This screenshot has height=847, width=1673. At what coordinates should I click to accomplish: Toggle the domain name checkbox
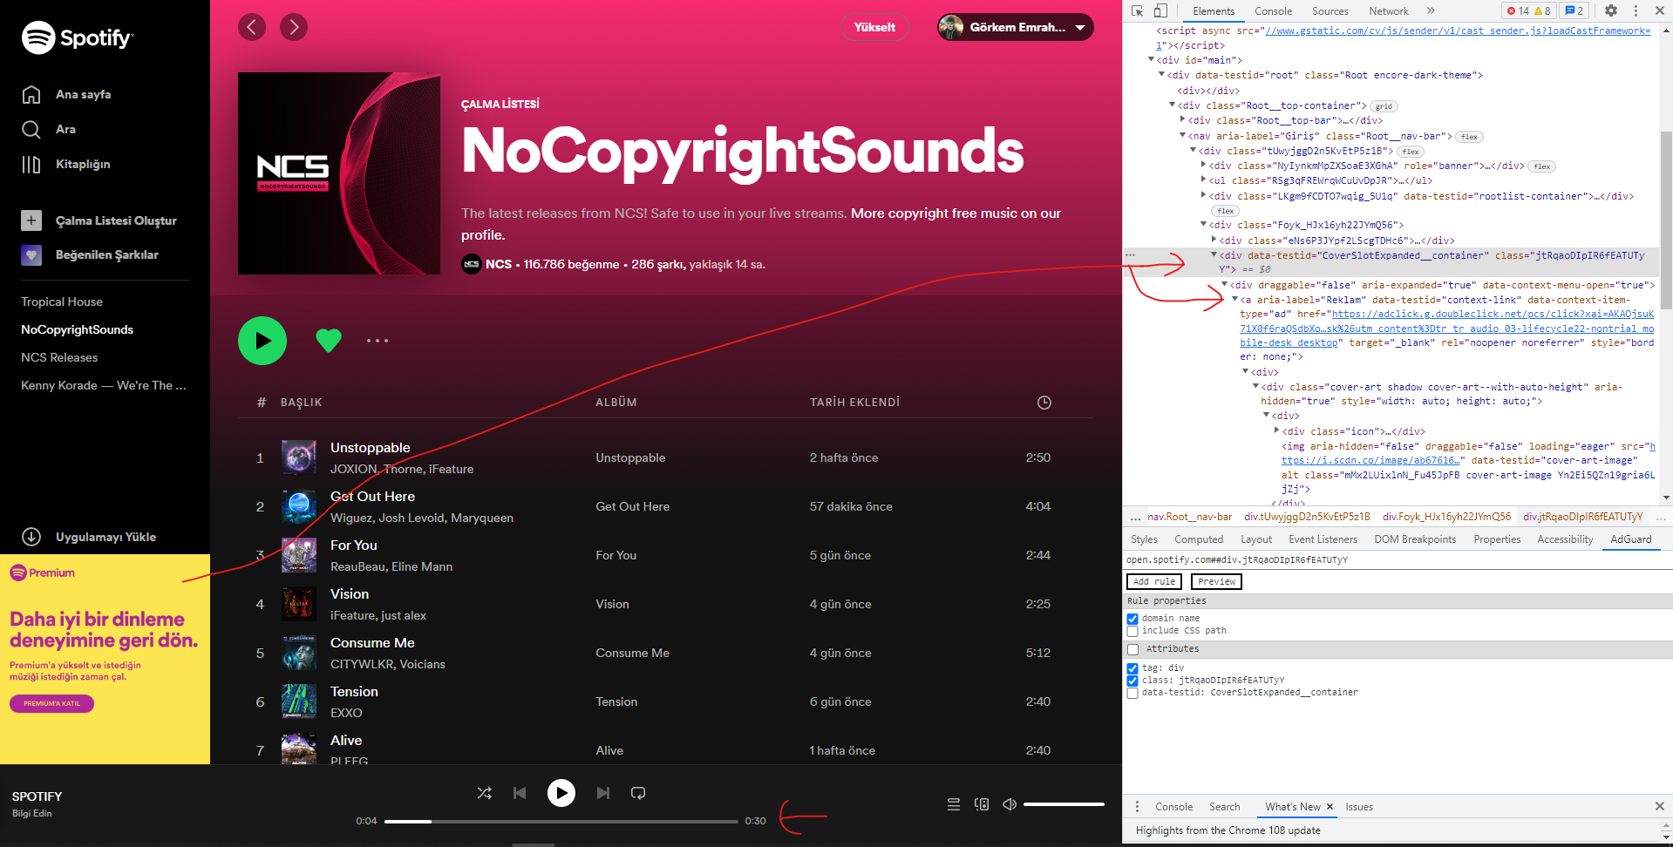[1132, 619]
